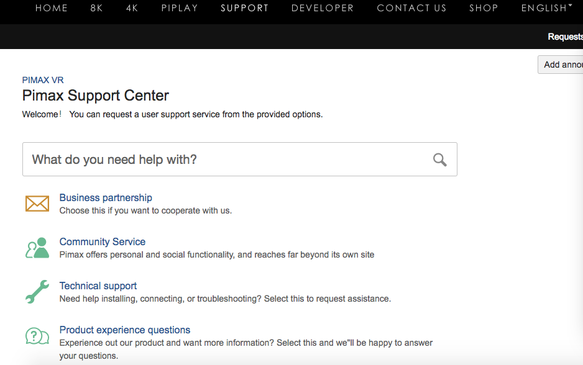Click the Pimax Support Center heading

coord(96,96)
